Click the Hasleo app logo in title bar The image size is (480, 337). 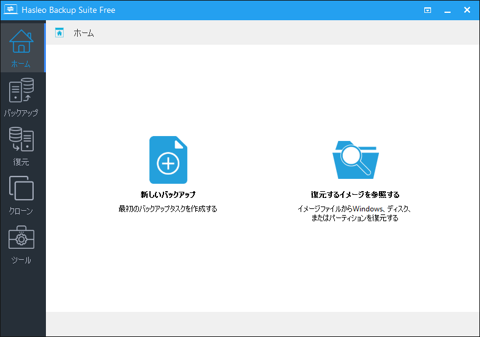pos(10,9)
